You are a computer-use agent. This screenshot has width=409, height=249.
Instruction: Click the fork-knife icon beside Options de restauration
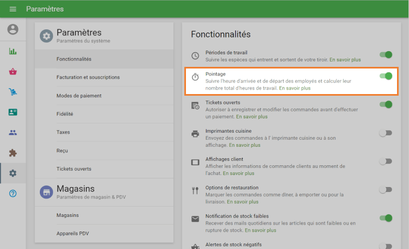click(195, 190)
